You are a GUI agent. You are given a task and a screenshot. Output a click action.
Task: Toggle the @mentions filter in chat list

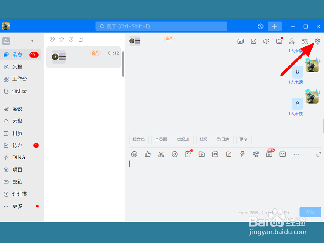[52, 39]
